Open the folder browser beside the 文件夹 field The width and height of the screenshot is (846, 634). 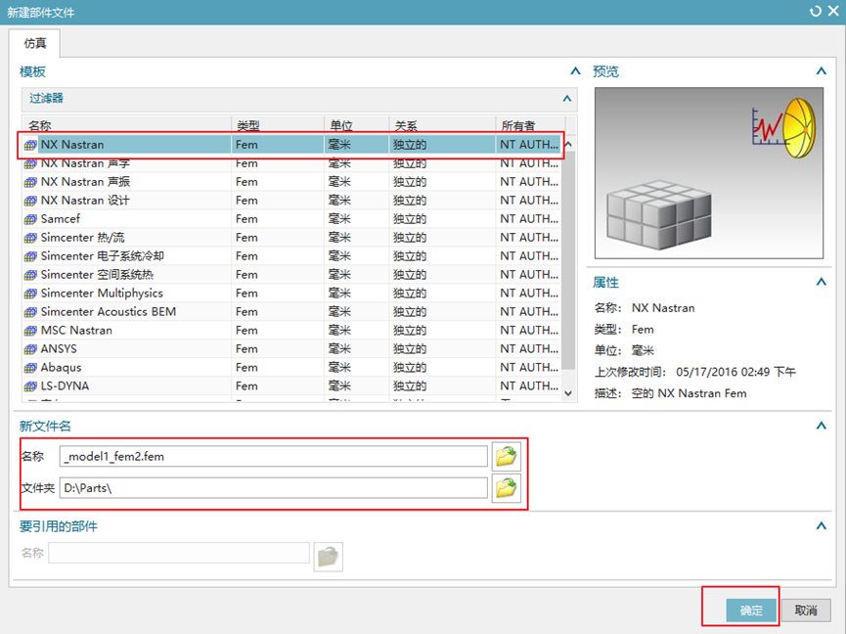pyautogui.click(x=506, y=488)
